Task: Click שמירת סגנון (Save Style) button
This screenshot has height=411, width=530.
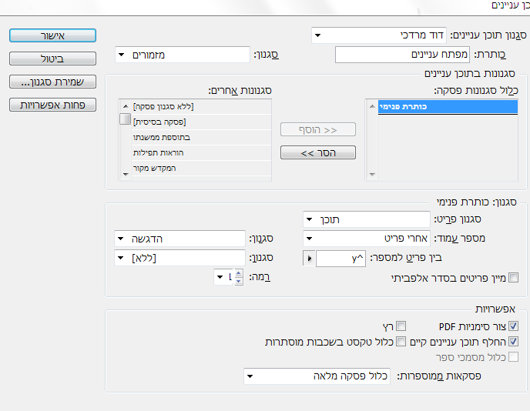Action: tap(52, 82)
